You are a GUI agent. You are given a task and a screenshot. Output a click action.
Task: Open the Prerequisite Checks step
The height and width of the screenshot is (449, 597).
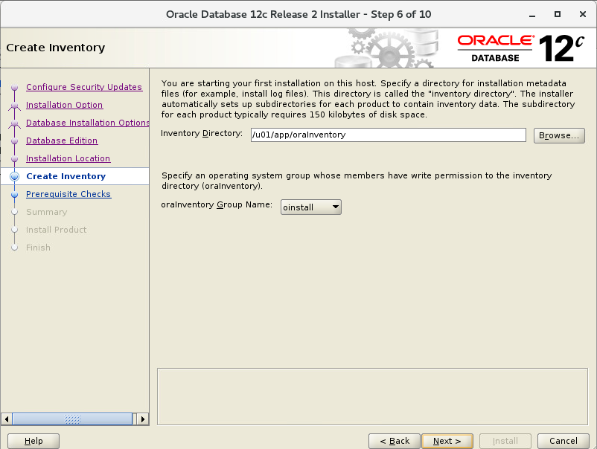(x=68, y=194)
